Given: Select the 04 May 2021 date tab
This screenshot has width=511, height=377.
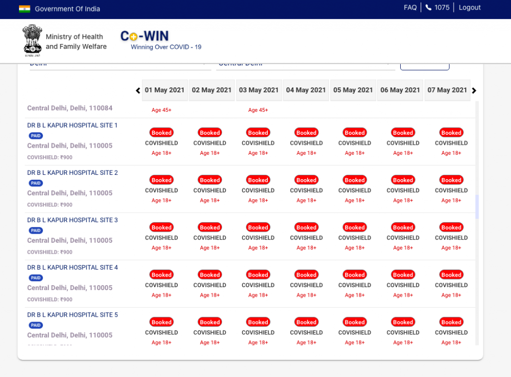Looking at the screenshot, I should pos(306,90).
